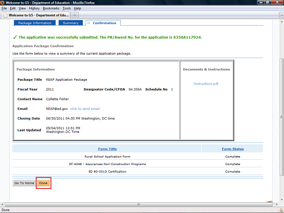Click the scroll left arrow
284x213 pixels.
(2, 204)
